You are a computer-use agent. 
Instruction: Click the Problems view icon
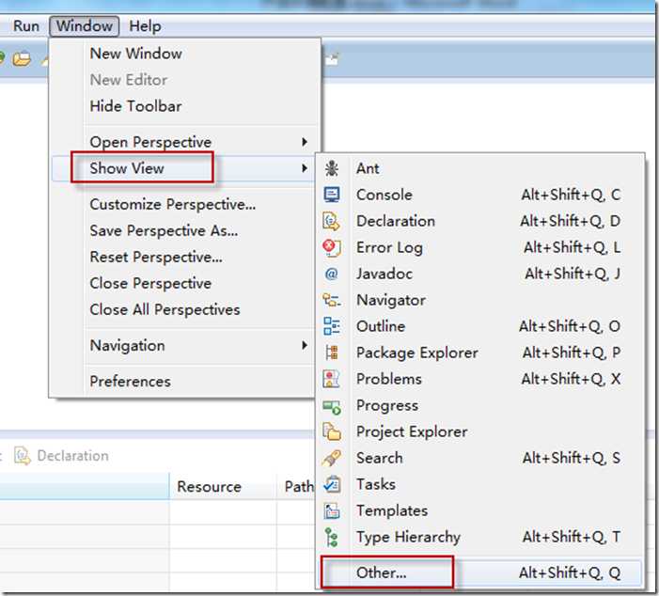pyautogui.click(x=332, y=379)
